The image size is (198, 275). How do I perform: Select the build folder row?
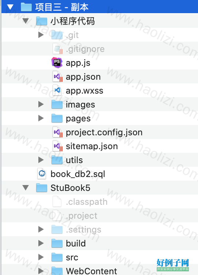tap(100, 243)
